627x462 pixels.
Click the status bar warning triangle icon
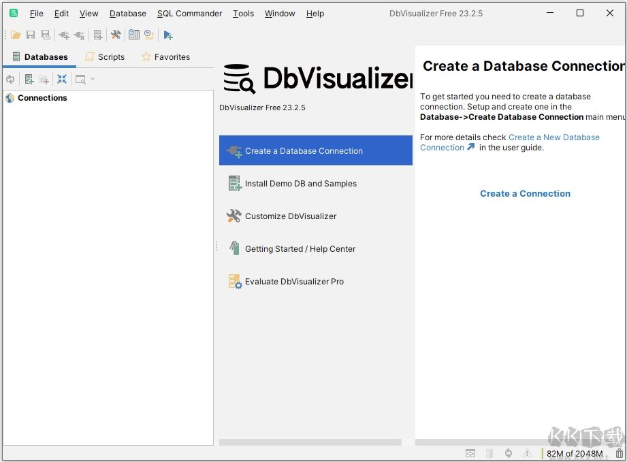pos(527,453)
